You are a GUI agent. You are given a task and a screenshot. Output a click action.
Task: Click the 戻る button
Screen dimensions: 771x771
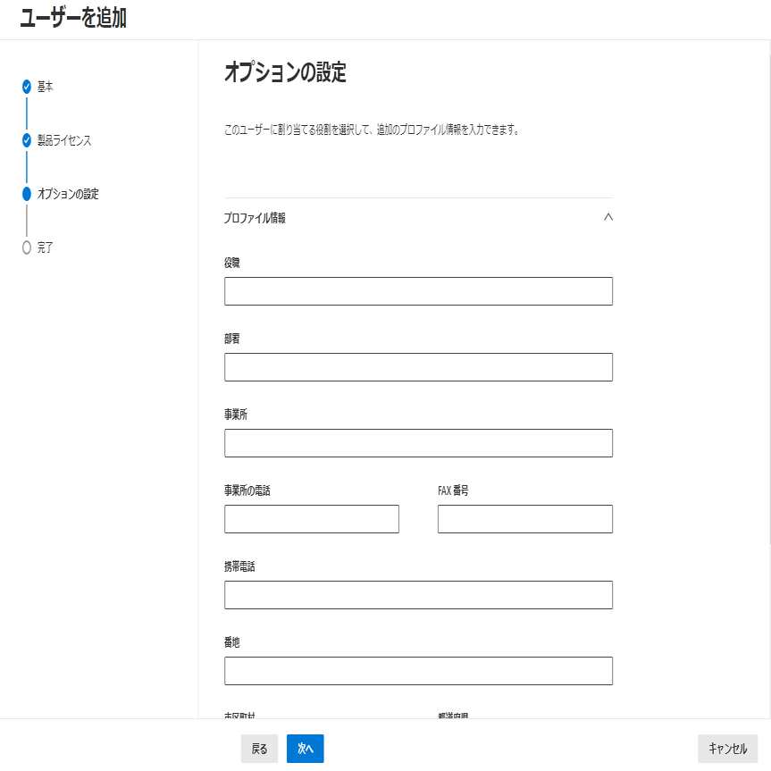(x=259, y=749)
